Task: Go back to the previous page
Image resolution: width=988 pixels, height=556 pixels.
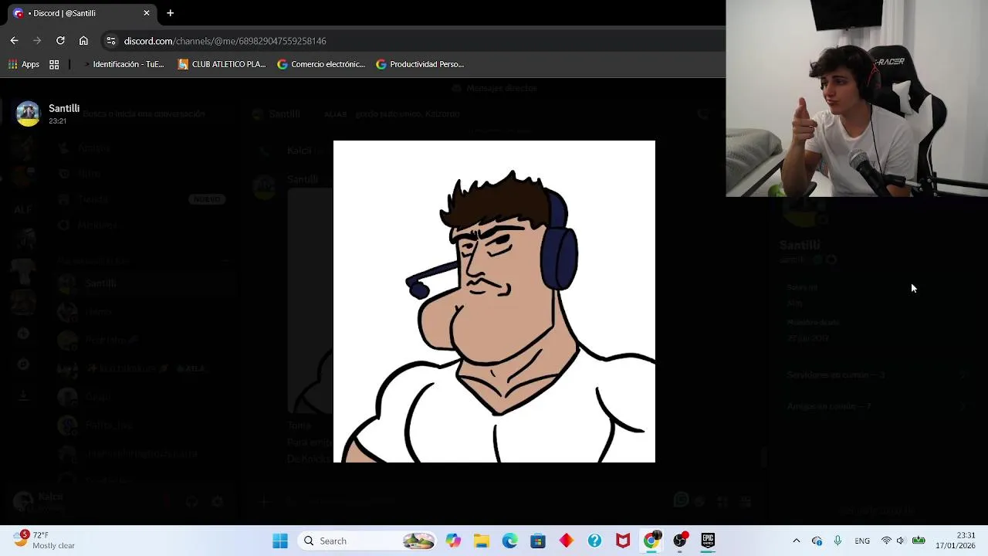Action: (14, 41)
